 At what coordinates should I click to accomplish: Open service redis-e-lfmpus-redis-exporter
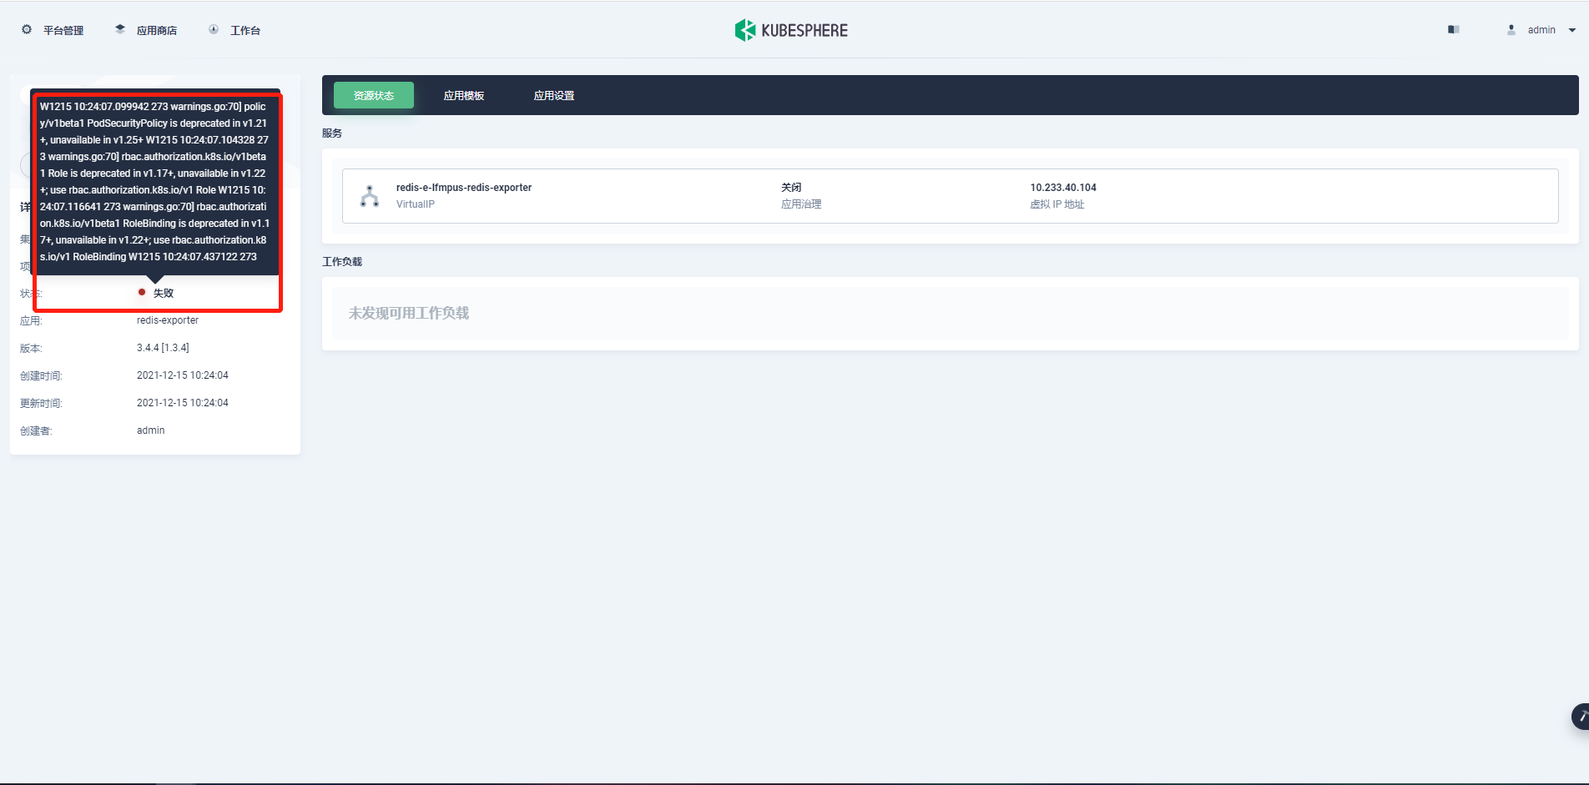pyautogui.click(x=464, y=187)
